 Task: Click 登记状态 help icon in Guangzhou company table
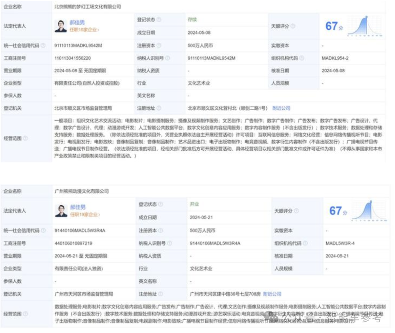160,205
